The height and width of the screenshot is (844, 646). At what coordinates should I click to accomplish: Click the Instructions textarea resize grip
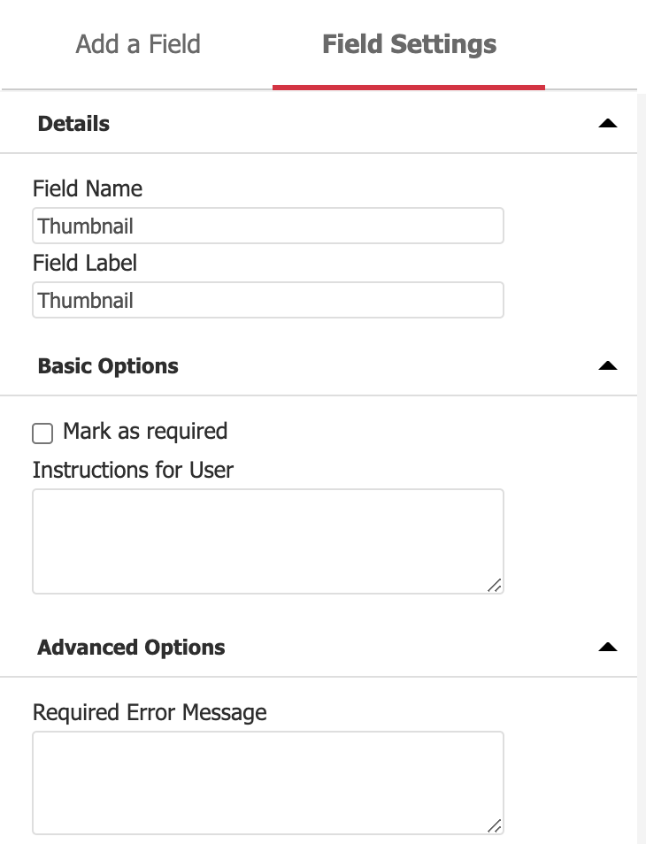[x=495, y=585]
